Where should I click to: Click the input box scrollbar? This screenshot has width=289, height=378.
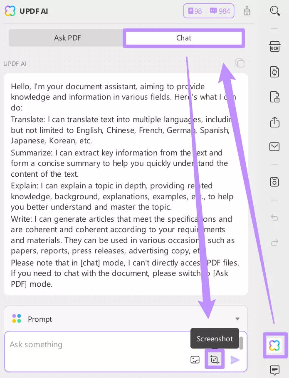click(241, 343)
